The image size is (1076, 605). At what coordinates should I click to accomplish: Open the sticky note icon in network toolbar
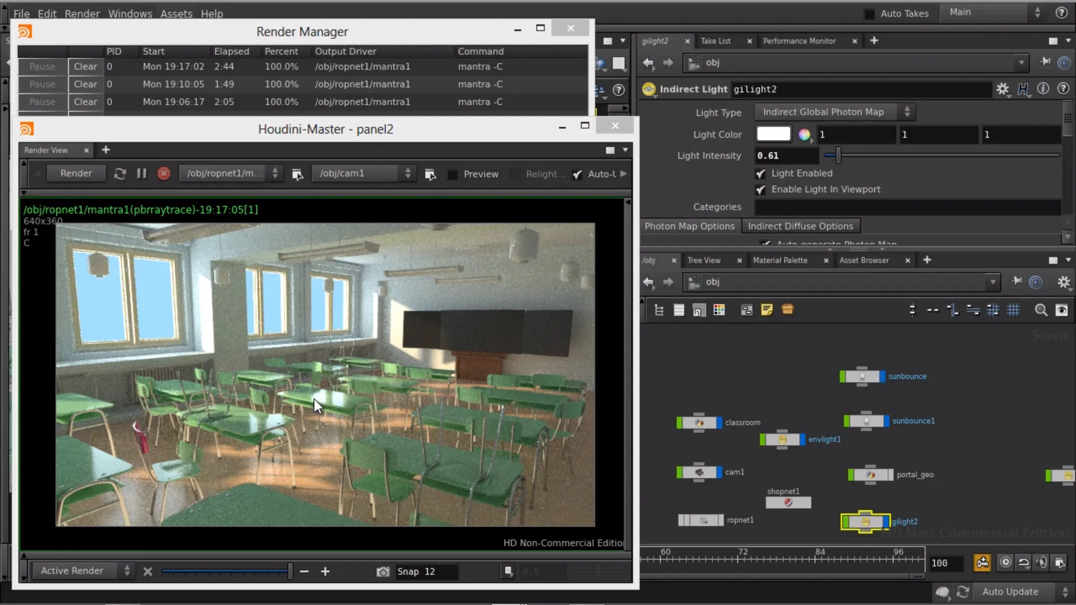point(767,310)
